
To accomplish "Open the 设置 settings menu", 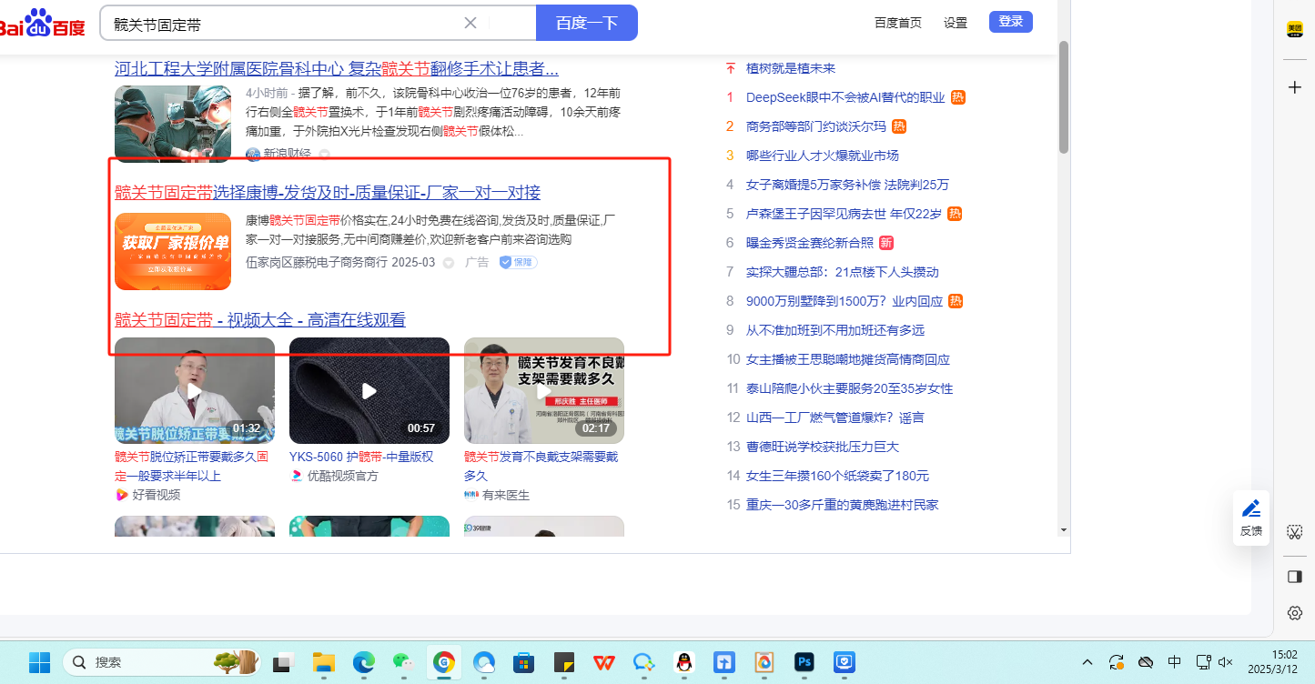I will tap(956, 23).
